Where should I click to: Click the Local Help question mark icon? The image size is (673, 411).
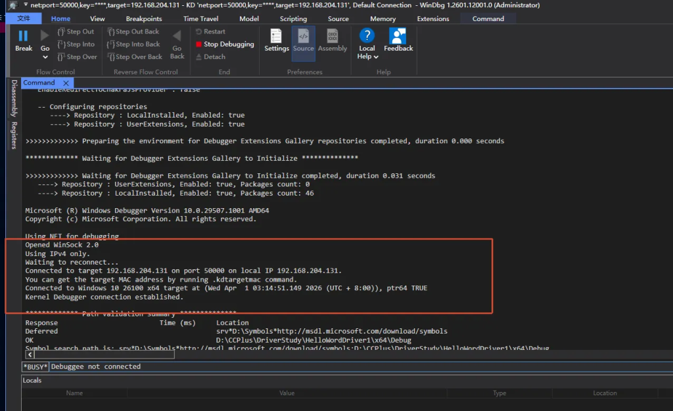pos(367,37)
